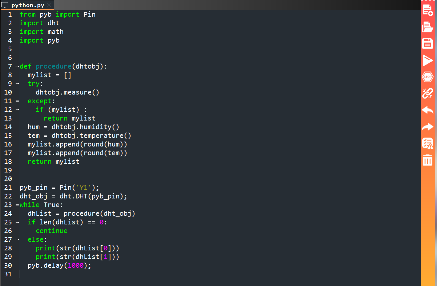Image resolution: width=437 pixels, height=286 pixels.
Task: Close the python.py tab
Action: 49,5
